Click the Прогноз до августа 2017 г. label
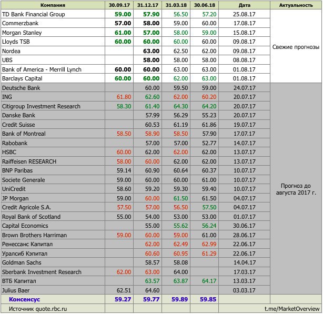The width and height of the screenshot is (323, 314). click(296, 189)
